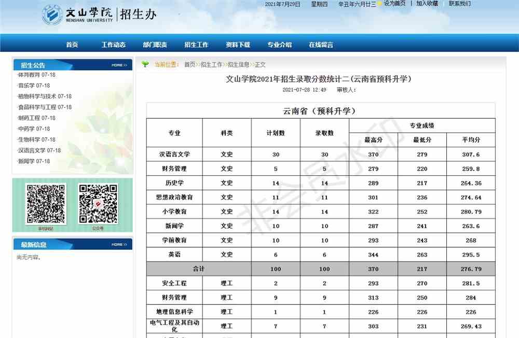
Task: Click the 学前教育 major cell
Action: coord(174,241)
